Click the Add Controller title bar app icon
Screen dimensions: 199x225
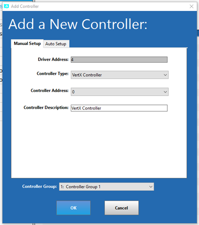tap(6, 6)
